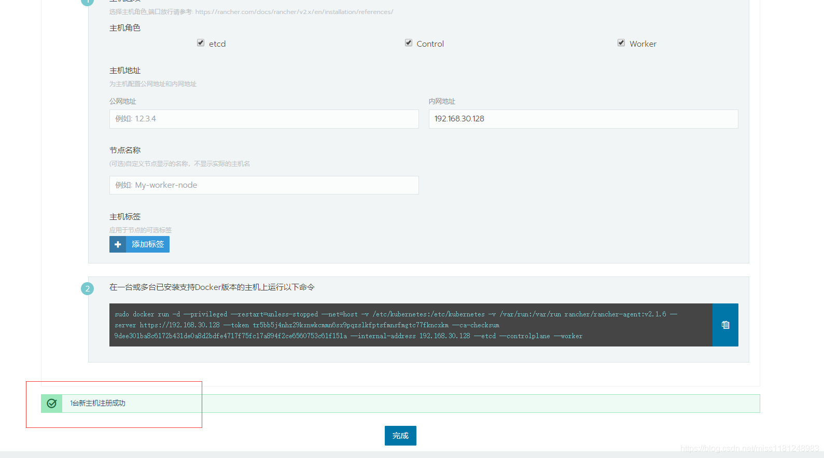Click the 添加标签 button

click(139, 244)
